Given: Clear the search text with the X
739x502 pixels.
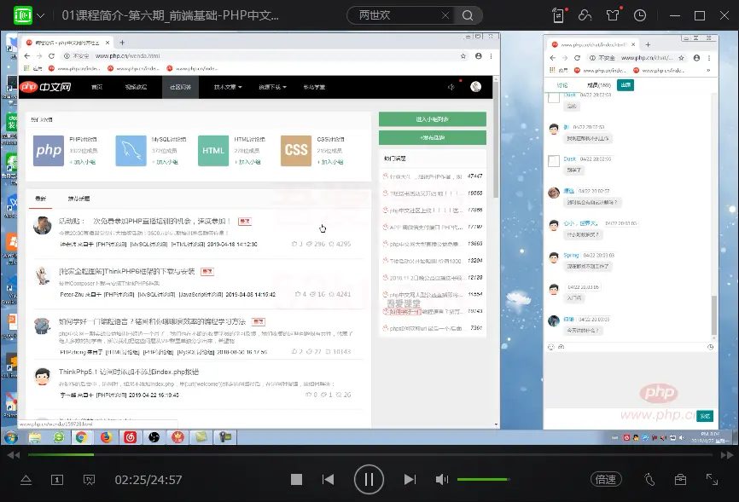Looking at the screenshot, I should tap(445, 15).
